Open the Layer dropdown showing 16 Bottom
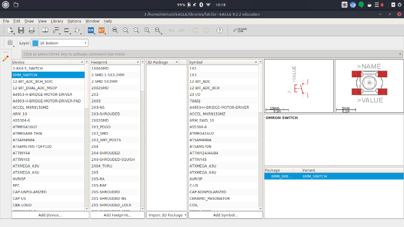 (60, 43)
